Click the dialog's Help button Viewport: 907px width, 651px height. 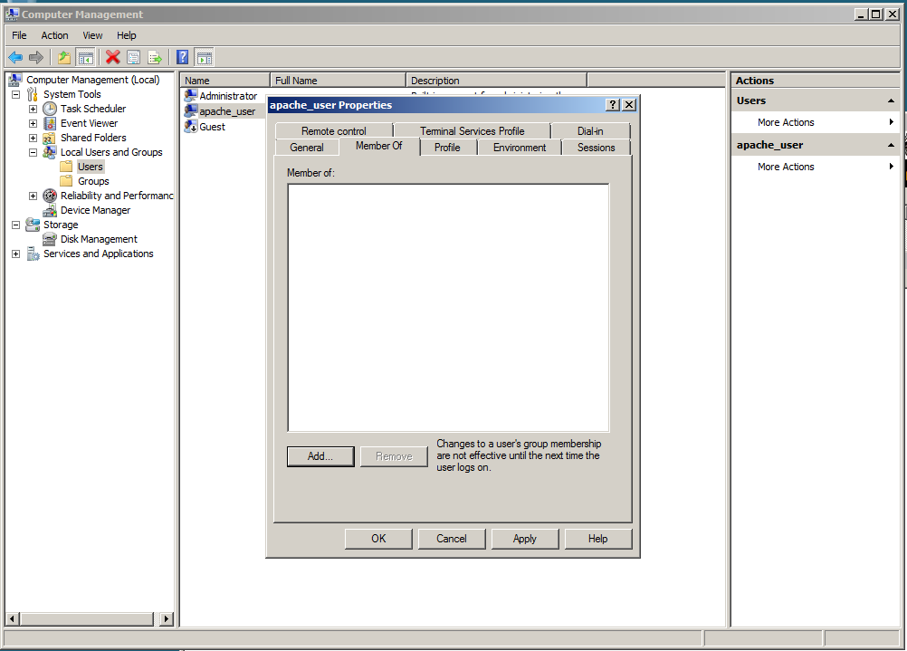[x=597, y=539]
